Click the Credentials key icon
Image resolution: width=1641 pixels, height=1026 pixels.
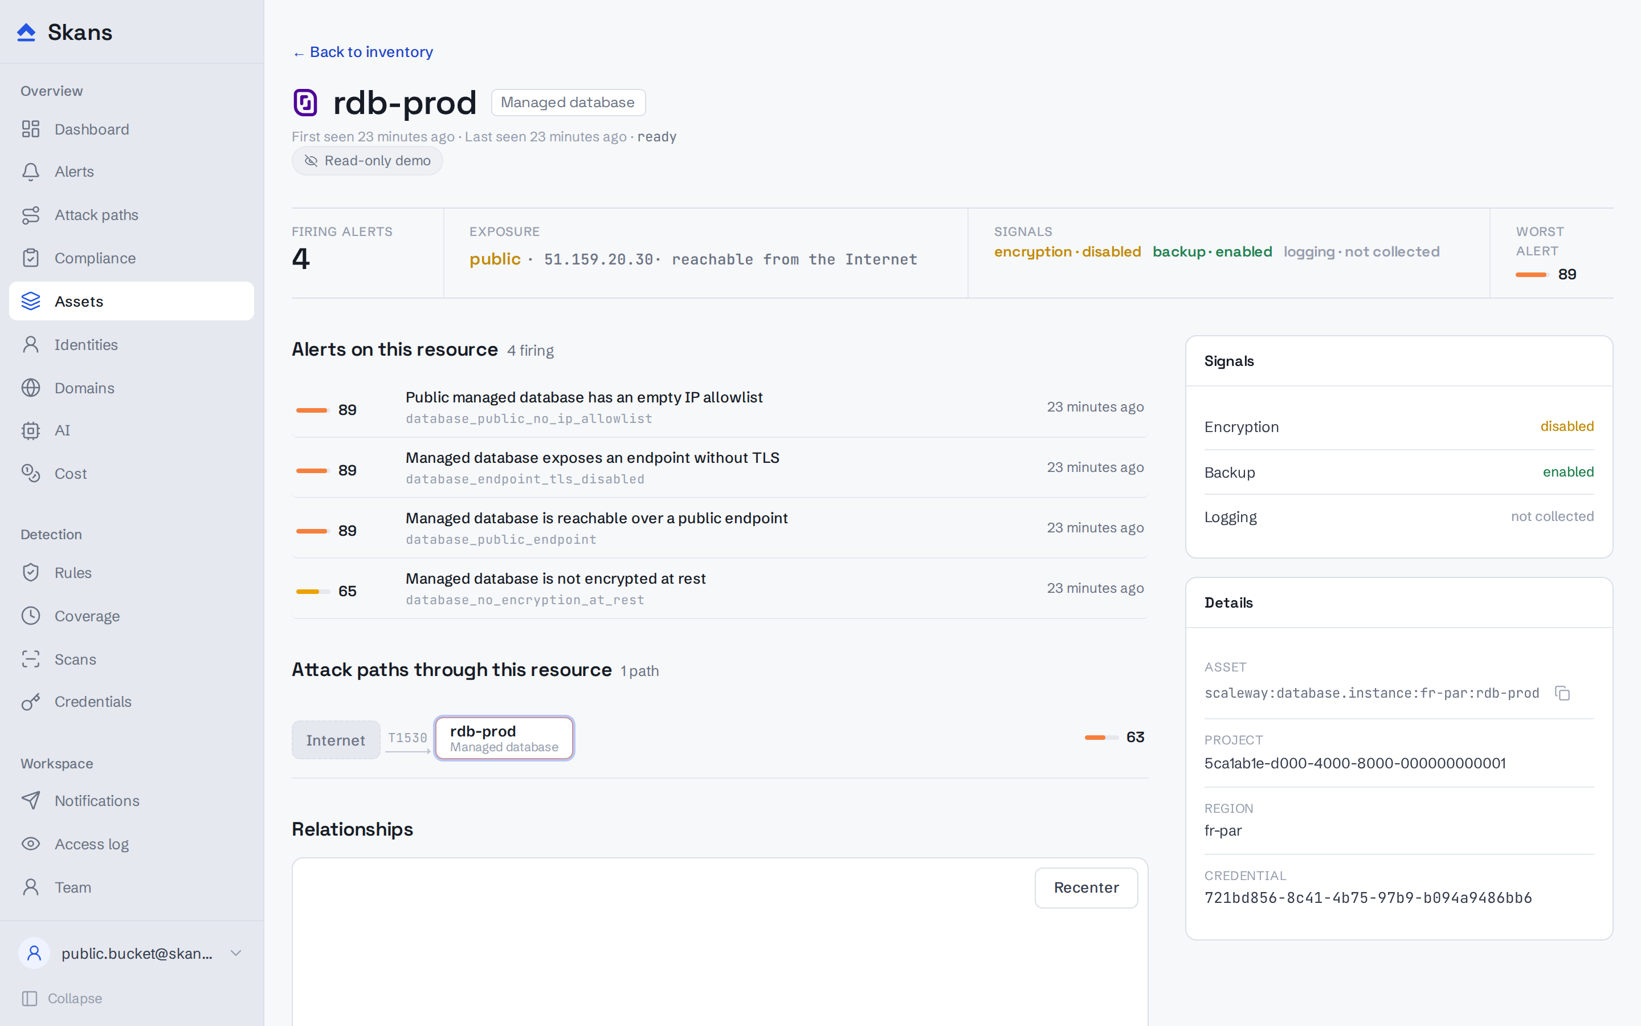click(x=31, y=702)
